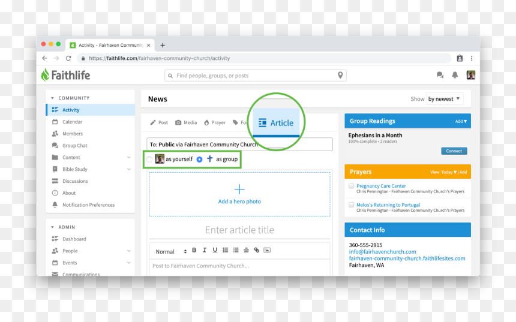Collapse the ADMIN section triangle

(x=52, y=227)
